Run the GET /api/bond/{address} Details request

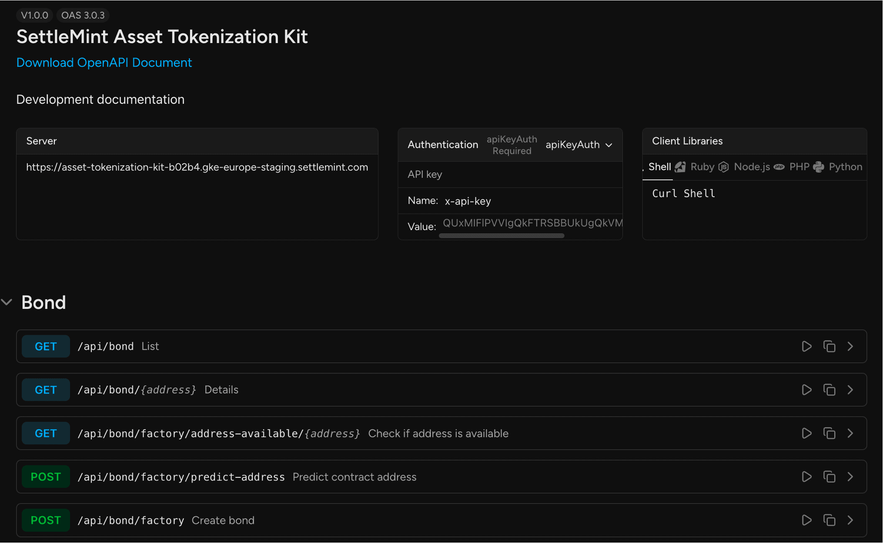coord(806,390)
